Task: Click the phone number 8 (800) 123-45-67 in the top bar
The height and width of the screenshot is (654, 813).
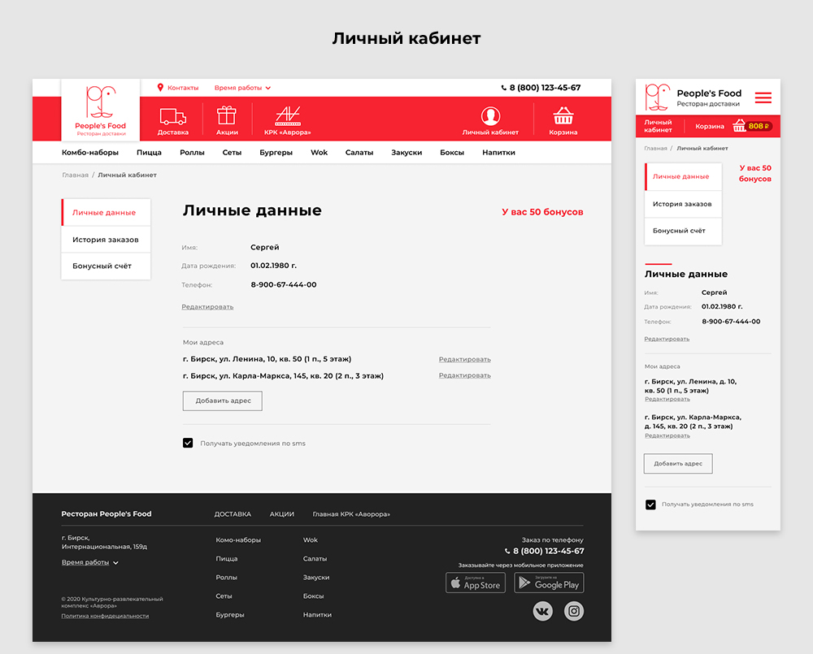Action: (541, 88)
